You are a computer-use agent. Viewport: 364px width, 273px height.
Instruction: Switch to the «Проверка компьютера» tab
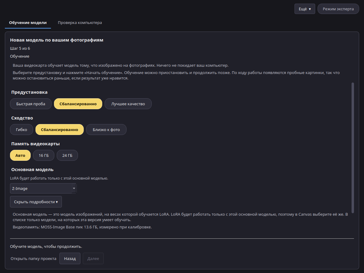80,23
